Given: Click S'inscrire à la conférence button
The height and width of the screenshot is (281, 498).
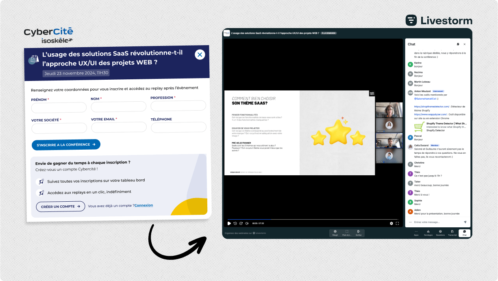Looking at the screenshot, I should (x=66, y=144).
